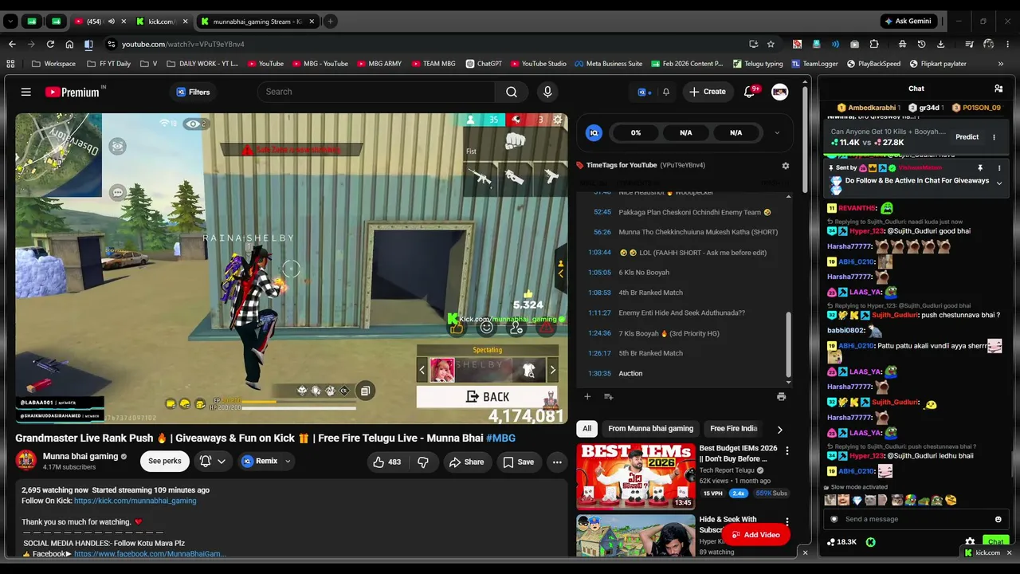
Task: Expand the vidIQ stats panel chevron
Action: [777, 133]
